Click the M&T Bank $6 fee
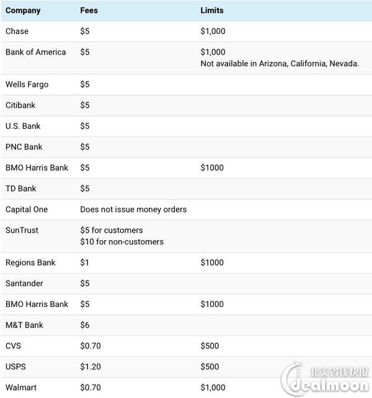This screenshot has height=398, width=372. pos(85,325)
